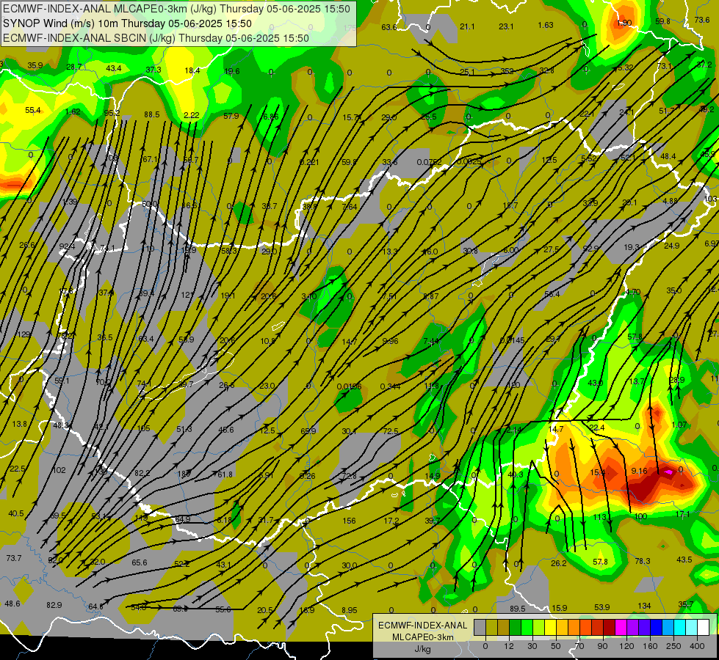Click the map value 0.221

(309, 162)
